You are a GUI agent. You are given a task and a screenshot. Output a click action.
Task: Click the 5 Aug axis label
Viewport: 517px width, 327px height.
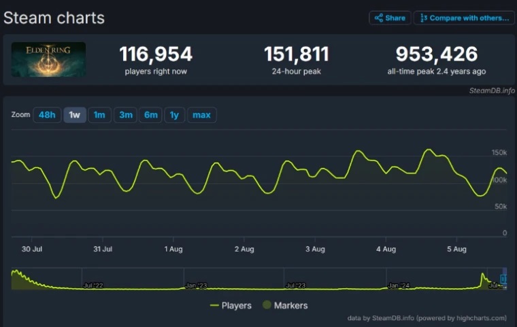456,249
